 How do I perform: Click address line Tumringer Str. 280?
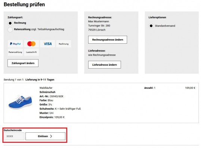click(x=99, y=26)
